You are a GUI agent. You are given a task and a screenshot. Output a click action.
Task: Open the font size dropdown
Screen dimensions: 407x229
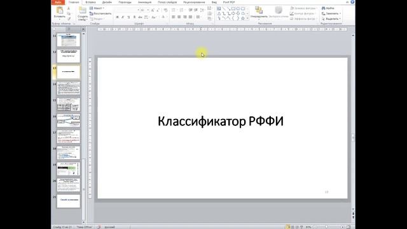pyautogui.click(x=148, y=10)
